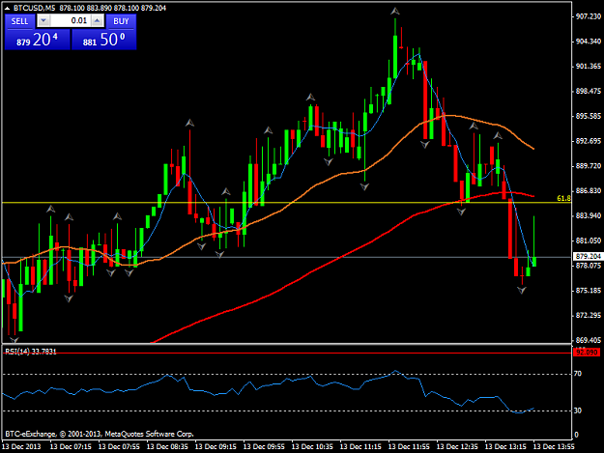Click the 895.585 price scale value
The width and height of the screenshot is (604, 453).
[x=588, y=116]
